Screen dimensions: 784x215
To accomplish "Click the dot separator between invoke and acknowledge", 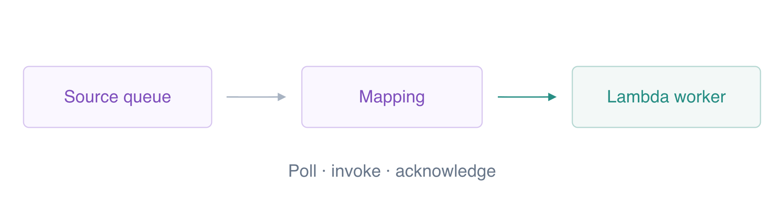I will point(388,171).
